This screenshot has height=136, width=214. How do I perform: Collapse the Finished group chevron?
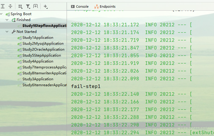pyautogui.click(x=7, y=20)
